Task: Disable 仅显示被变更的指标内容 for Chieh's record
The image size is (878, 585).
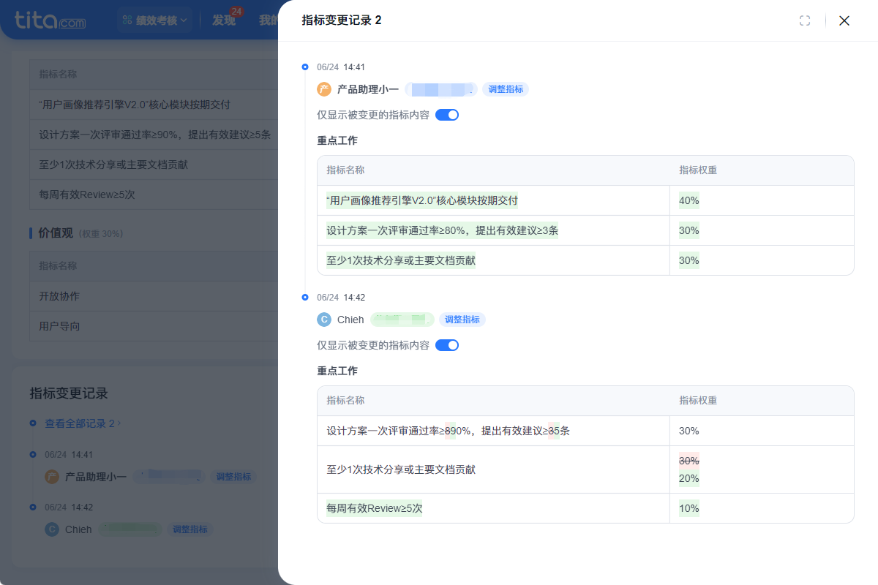Action: pyautogui.click(x=447, y=345)
